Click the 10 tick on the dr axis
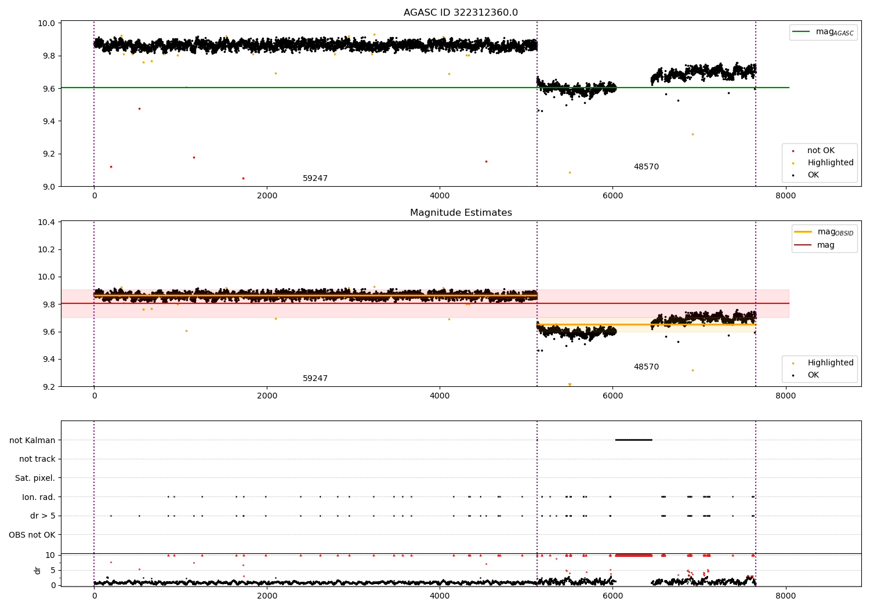The image size is (870, 609). (50, 556)
